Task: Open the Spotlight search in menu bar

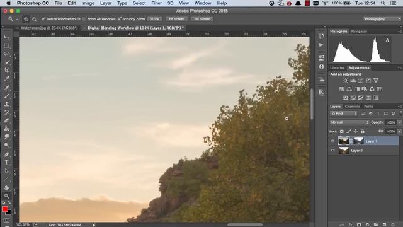Action: tap(383, 3)
